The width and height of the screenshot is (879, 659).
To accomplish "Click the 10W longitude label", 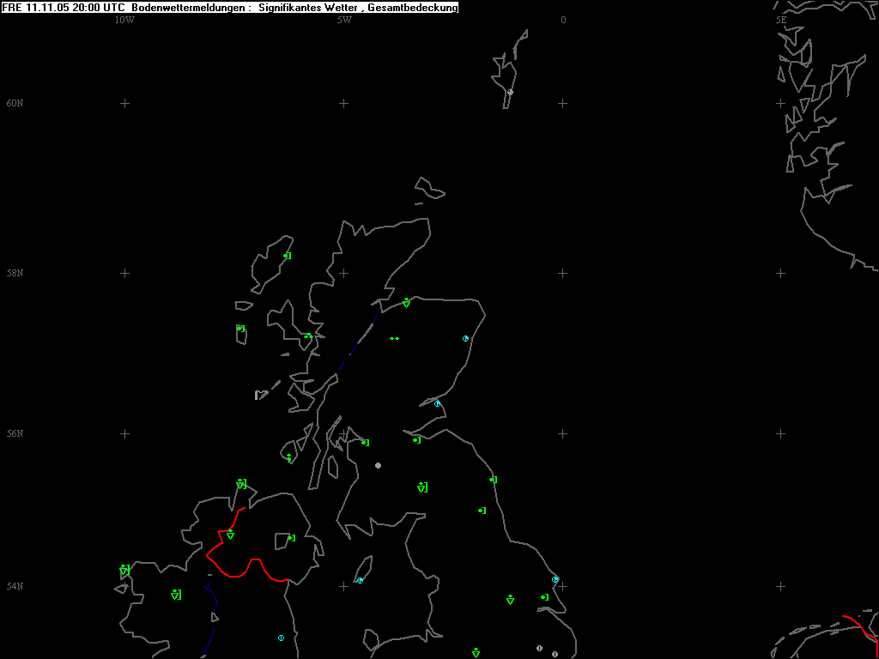I will pos(124,21).
